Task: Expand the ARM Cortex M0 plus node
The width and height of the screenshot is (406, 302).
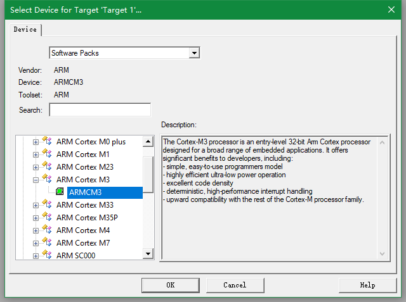Action: pos(36,142)
